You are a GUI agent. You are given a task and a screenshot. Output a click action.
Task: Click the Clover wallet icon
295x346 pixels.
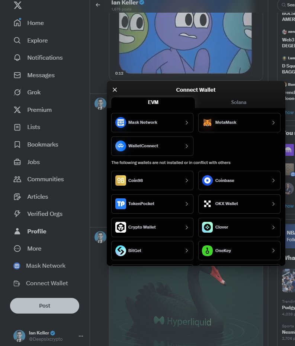pyautogui.click(x=207, y=227)
